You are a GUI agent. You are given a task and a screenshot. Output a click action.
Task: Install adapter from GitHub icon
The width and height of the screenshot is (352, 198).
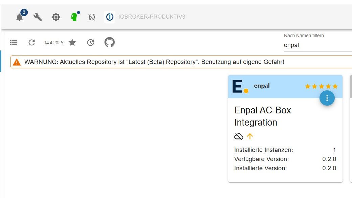coord(110,42)
